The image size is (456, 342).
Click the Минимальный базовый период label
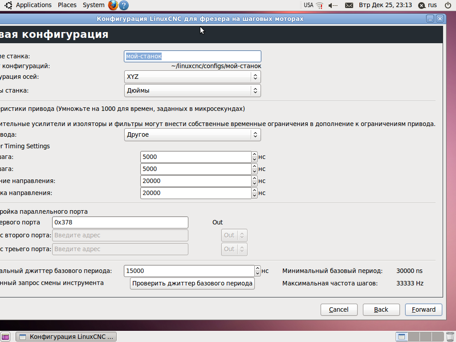tap(332, 271)
